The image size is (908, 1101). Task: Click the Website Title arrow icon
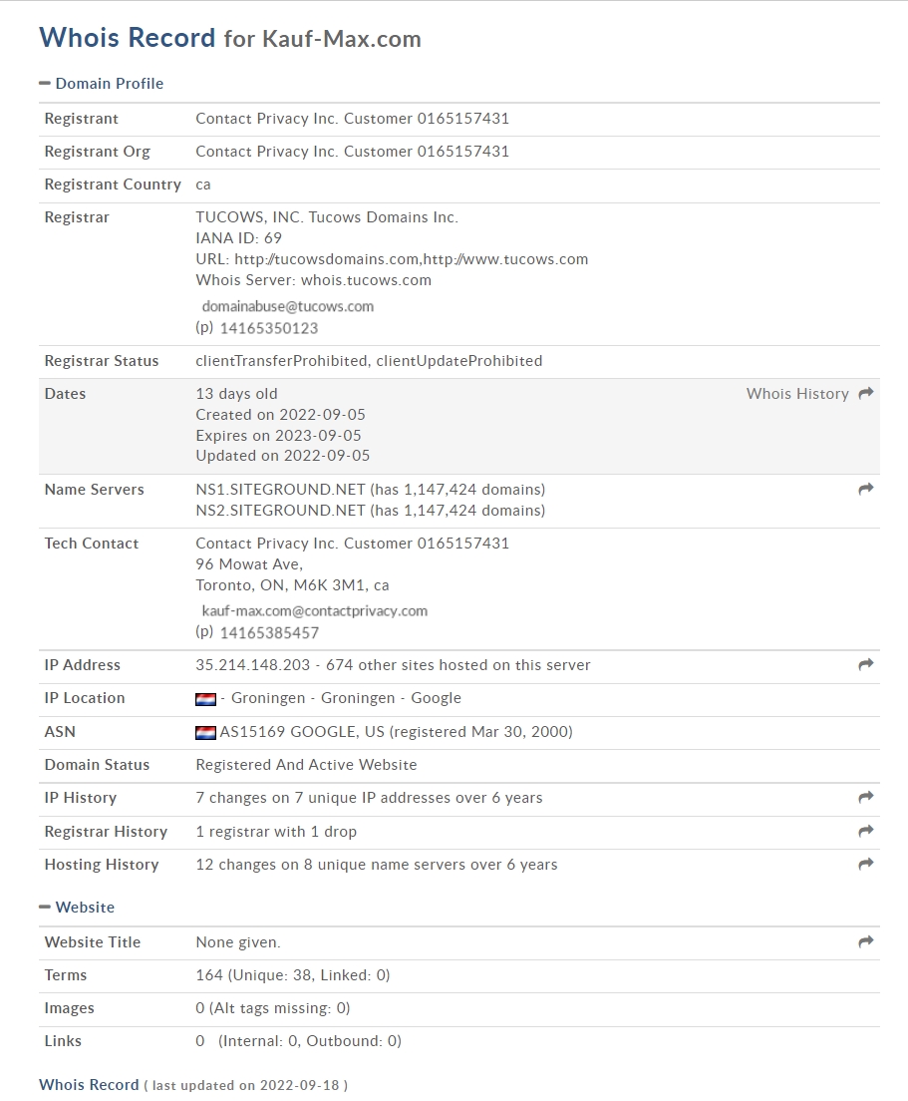(866, 941)
